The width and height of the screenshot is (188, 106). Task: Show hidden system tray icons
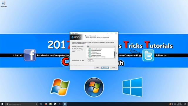click(168, 104)
